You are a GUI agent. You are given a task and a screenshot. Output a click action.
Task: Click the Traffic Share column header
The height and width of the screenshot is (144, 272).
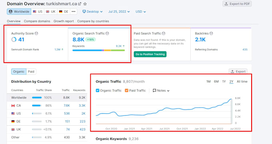pos(44,90)
